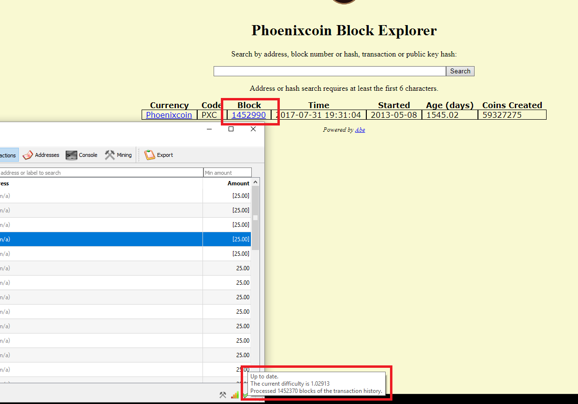Click the 'Up to date.' tooltip line
The height and width of the screenshot is (404, 578).
[264, 376]
